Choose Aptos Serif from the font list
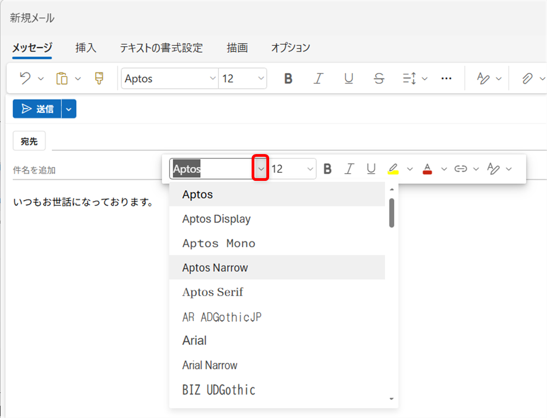Image resolution: width=547 pixels, height=418 pixels. point(213,292)
